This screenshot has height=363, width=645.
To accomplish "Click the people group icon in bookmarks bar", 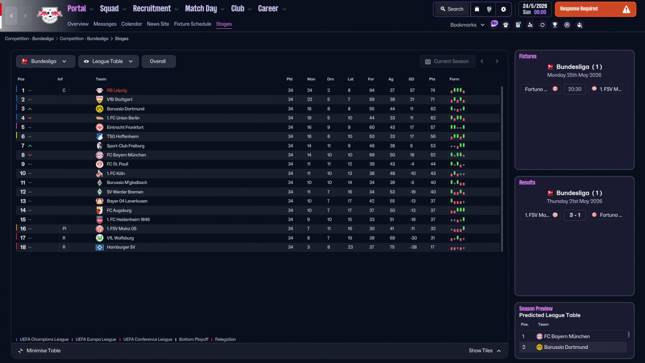I will pyautogui.click(x=579, y=25).
